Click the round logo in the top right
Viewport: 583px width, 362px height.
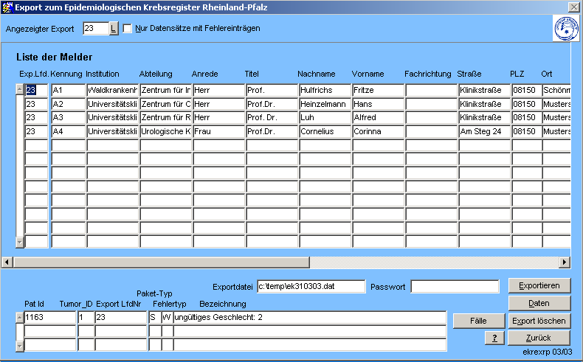565,29
